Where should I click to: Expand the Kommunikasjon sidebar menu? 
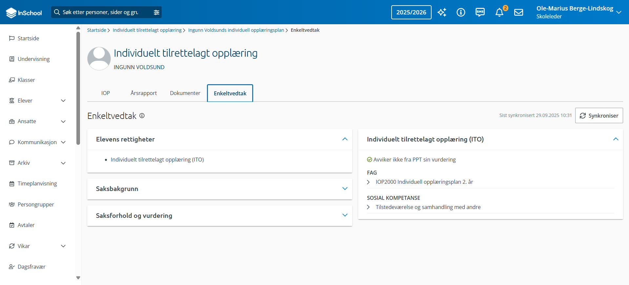coord(63,142)
